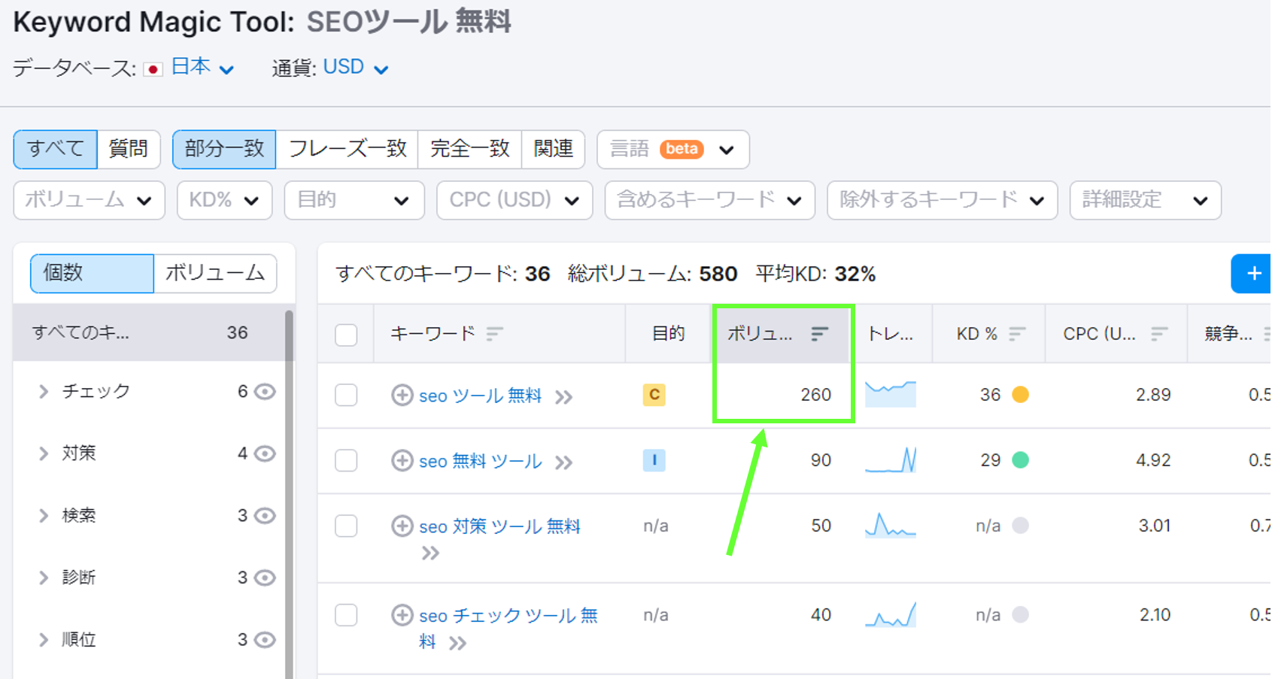The height and width of the screenshot is (679, 1272).
Task: Expand the 順位 group chevron
Action: click(x=44, y=640)
